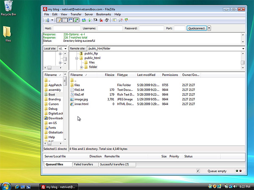Open the Local site path dropdown

coord(66,49)
